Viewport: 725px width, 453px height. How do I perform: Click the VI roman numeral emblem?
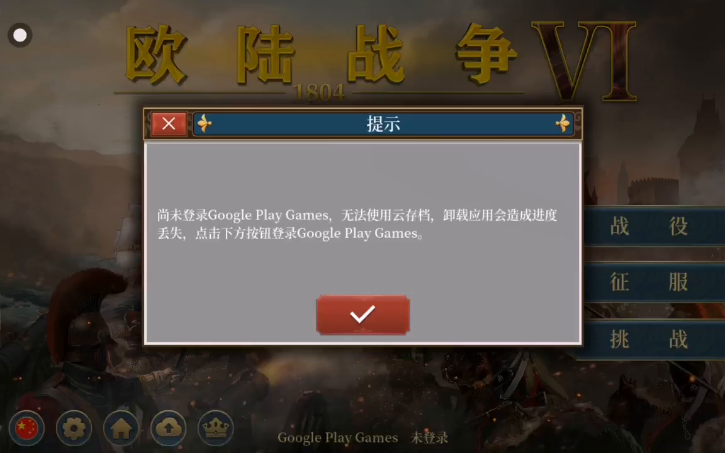tap(585, 60)
